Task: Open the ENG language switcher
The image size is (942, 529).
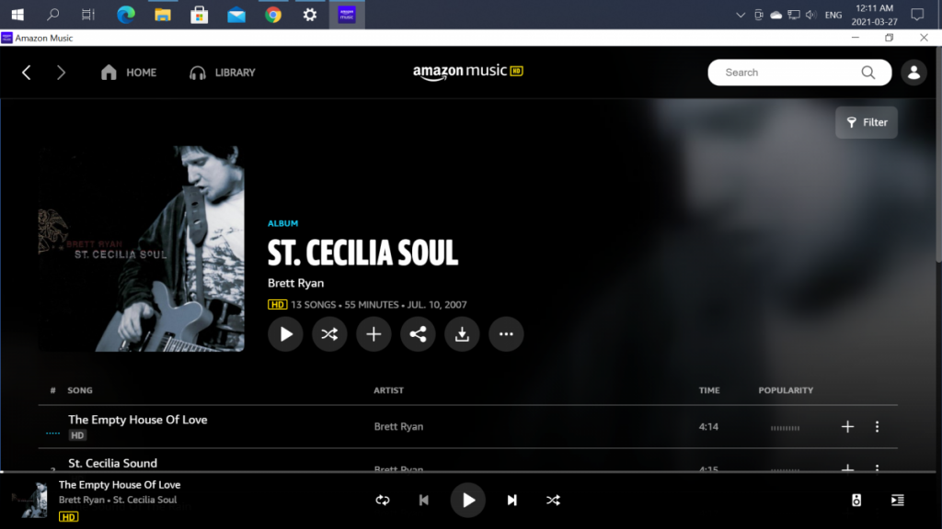Action: tap(833, 15)
